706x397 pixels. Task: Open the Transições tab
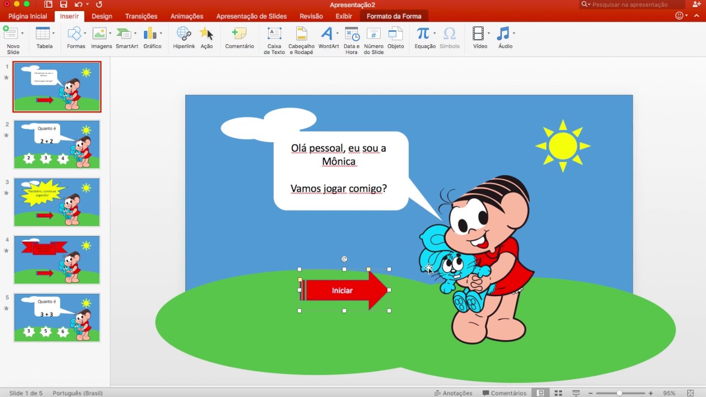point(141,16)
